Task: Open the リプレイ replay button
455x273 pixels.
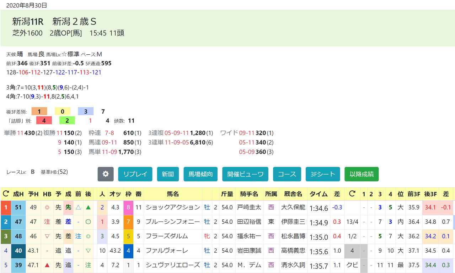Action: click(x=135, y=174)
